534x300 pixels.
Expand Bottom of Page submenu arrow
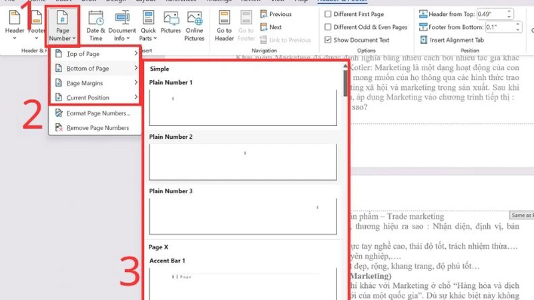pyautogui.click(x=136, y=68)
